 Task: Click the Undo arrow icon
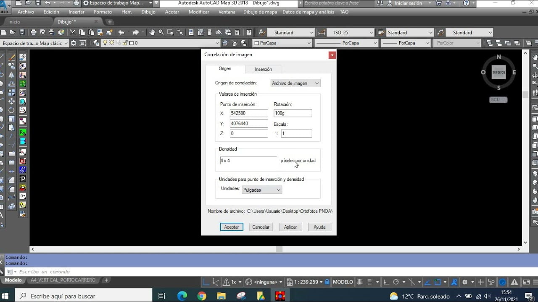coord(121,32)
